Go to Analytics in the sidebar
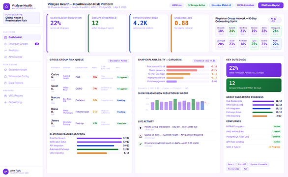The height and width of the screenshot is (177, 288). (22, 51)
